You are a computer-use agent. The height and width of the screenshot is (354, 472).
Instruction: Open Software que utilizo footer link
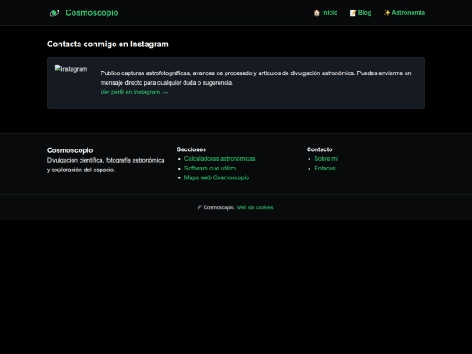coord(210,169)
